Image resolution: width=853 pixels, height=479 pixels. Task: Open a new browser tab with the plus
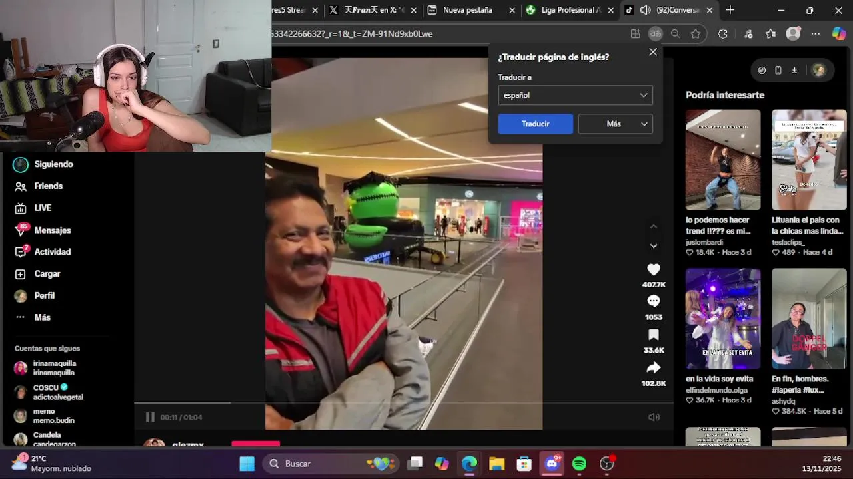[730, 10]
